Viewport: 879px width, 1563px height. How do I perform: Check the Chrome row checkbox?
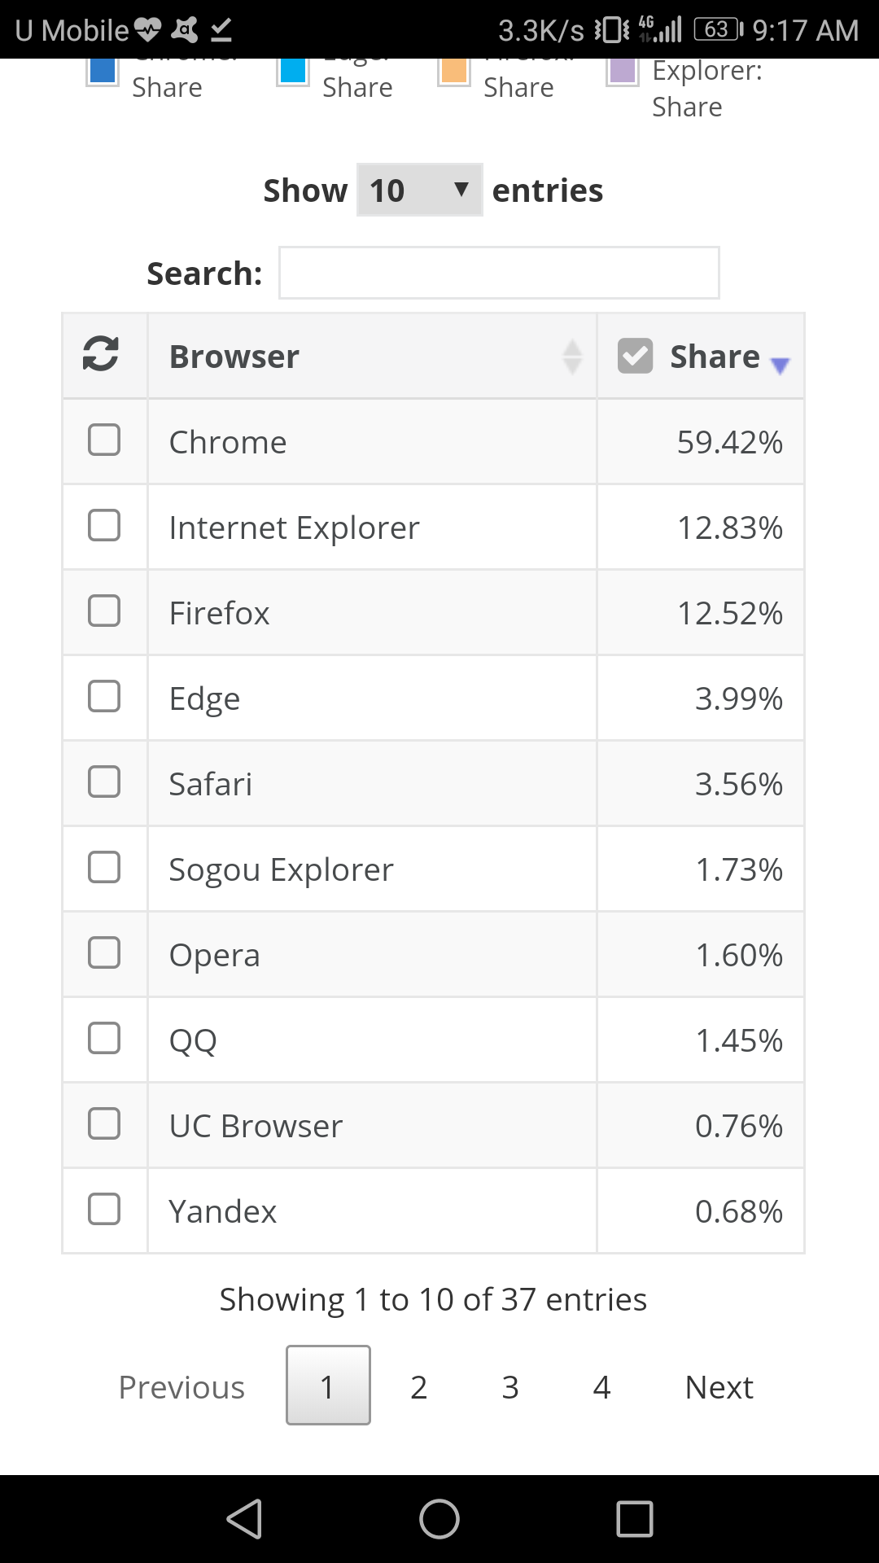104,440
